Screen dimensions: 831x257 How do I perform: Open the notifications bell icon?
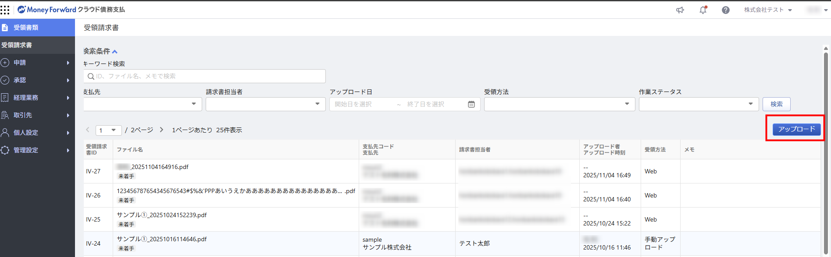(x=703, y=10)
